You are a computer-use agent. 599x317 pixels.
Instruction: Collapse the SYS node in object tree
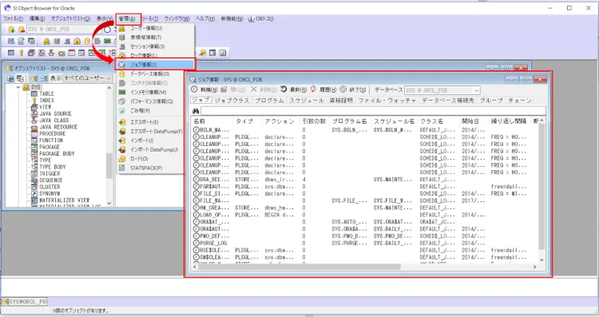click(x=18, y=88)
